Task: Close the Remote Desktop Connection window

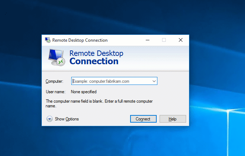Action: [181, 40]
